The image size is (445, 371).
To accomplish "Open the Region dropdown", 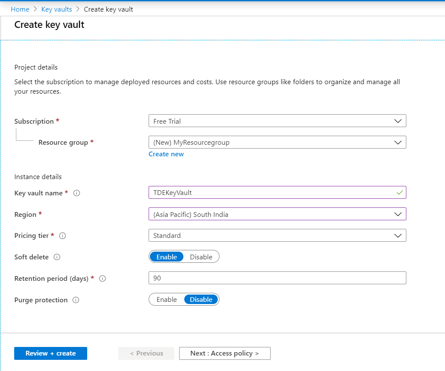I will coord(277,214).
